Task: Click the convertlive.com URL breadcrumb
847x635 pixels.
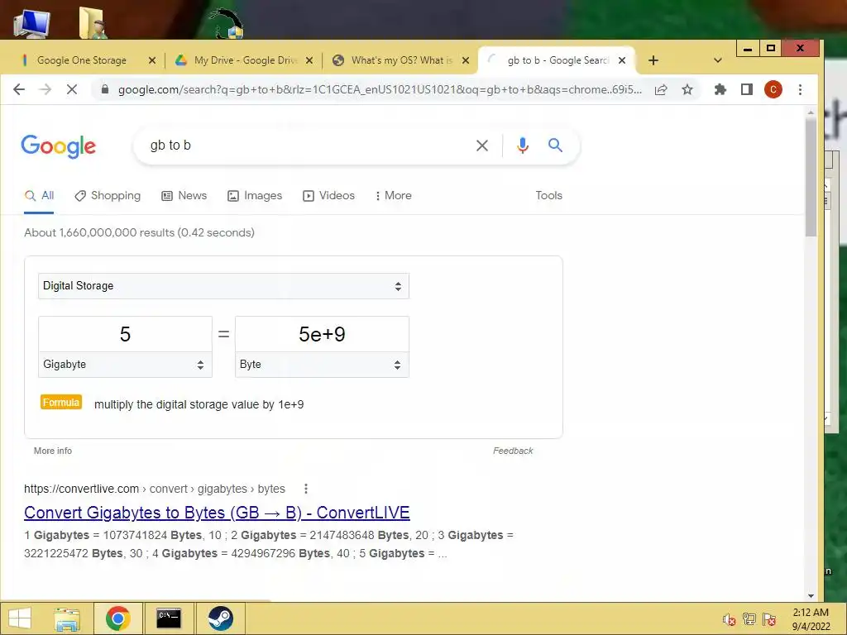Action: coord(155,489)
